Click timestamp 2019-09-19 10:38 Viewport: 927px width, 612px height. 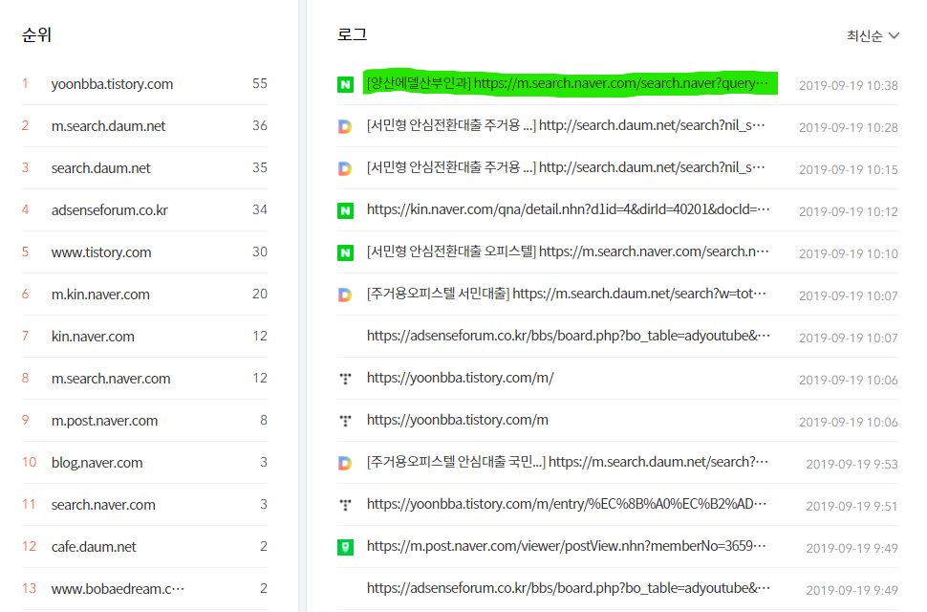[x=849, y=85]
